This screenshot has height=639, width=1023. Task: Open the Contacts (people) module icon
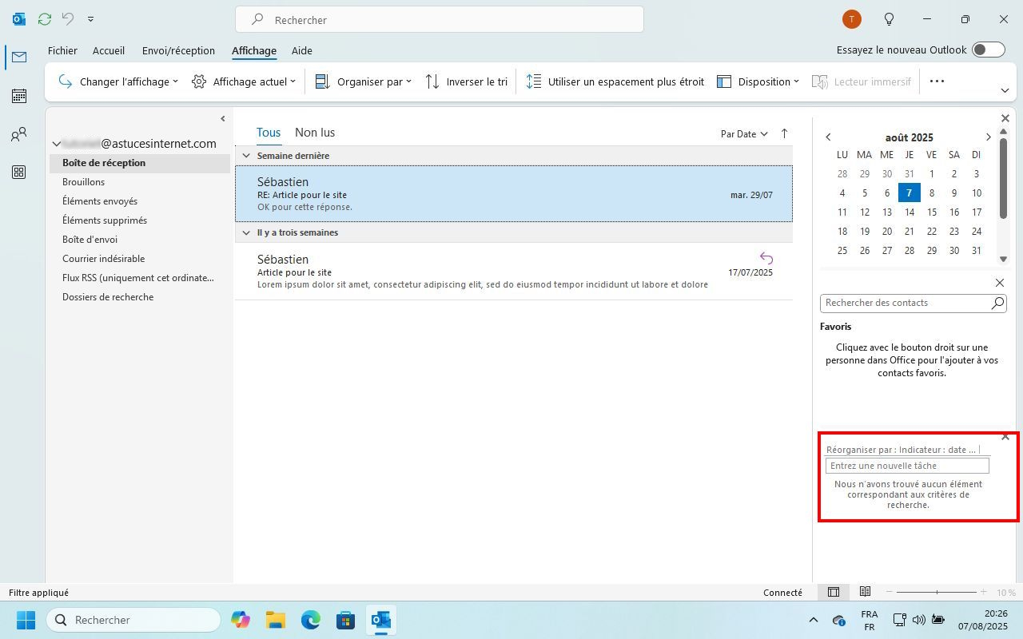tap(19, 134)
